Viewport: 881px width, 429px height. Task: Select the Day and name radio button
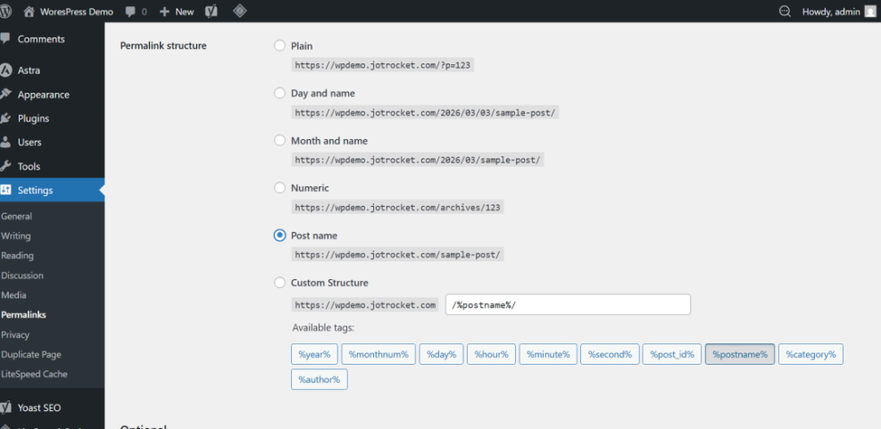coord(279,94)
